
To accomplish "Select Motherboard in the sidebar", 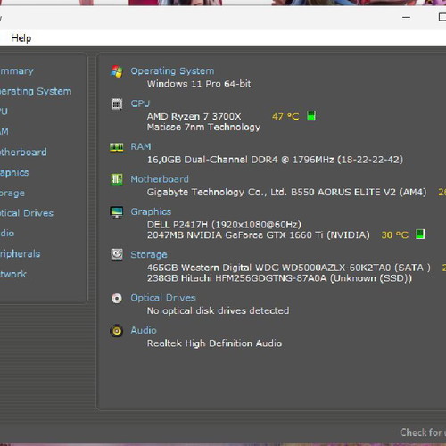I will [23, 153].
